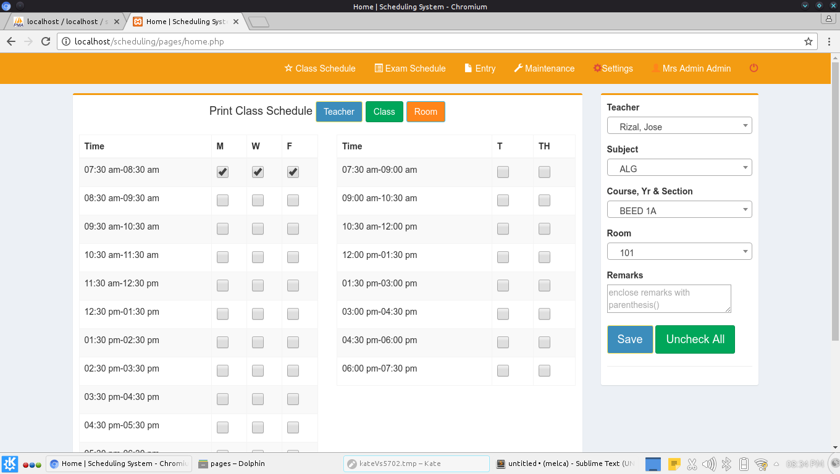This screenshot has width=840, height=474.
Task: Click into the Remarks text area
Action: 669,298
